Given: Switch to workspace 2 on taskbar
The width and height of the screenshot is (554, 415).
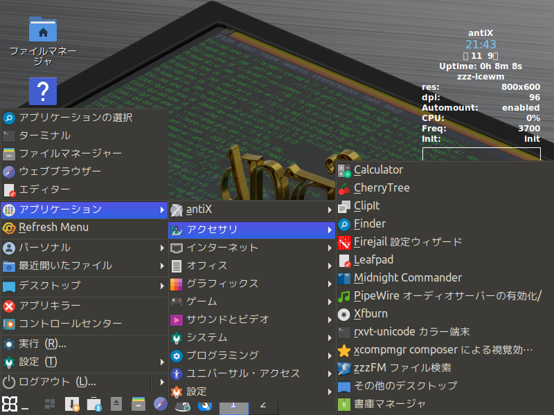Looking at the screenshot, I should 263,407.
